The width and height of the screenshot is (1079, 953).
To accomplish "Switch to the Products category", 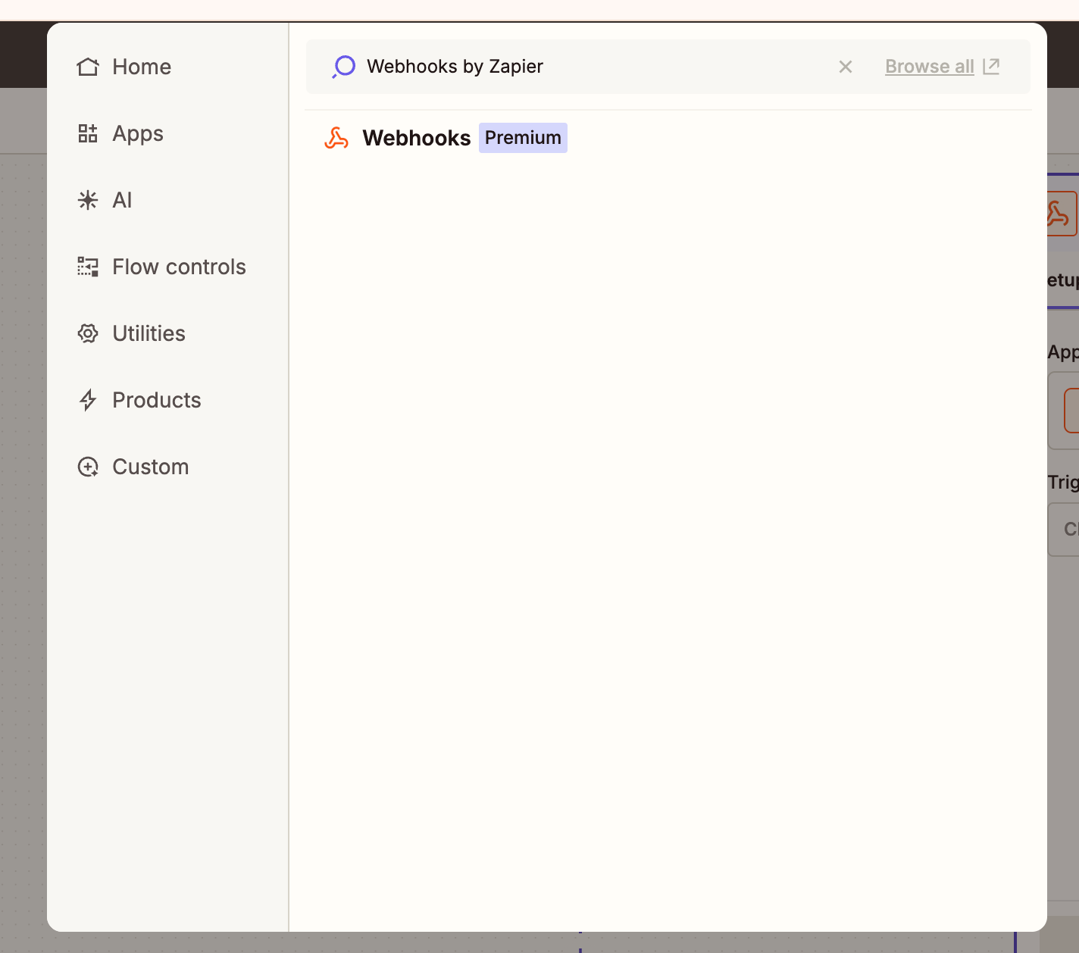I will (x=156, y=400).
